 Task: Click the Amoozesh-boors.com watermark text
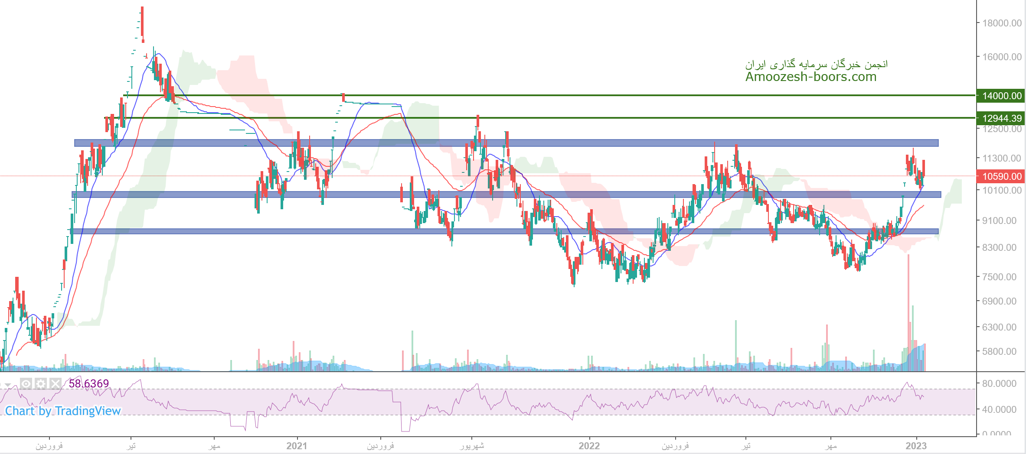point(810,77)
